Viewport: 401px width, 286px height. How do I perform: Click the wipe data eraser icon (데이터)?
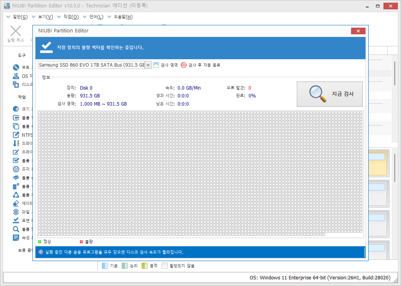(16, 203)
